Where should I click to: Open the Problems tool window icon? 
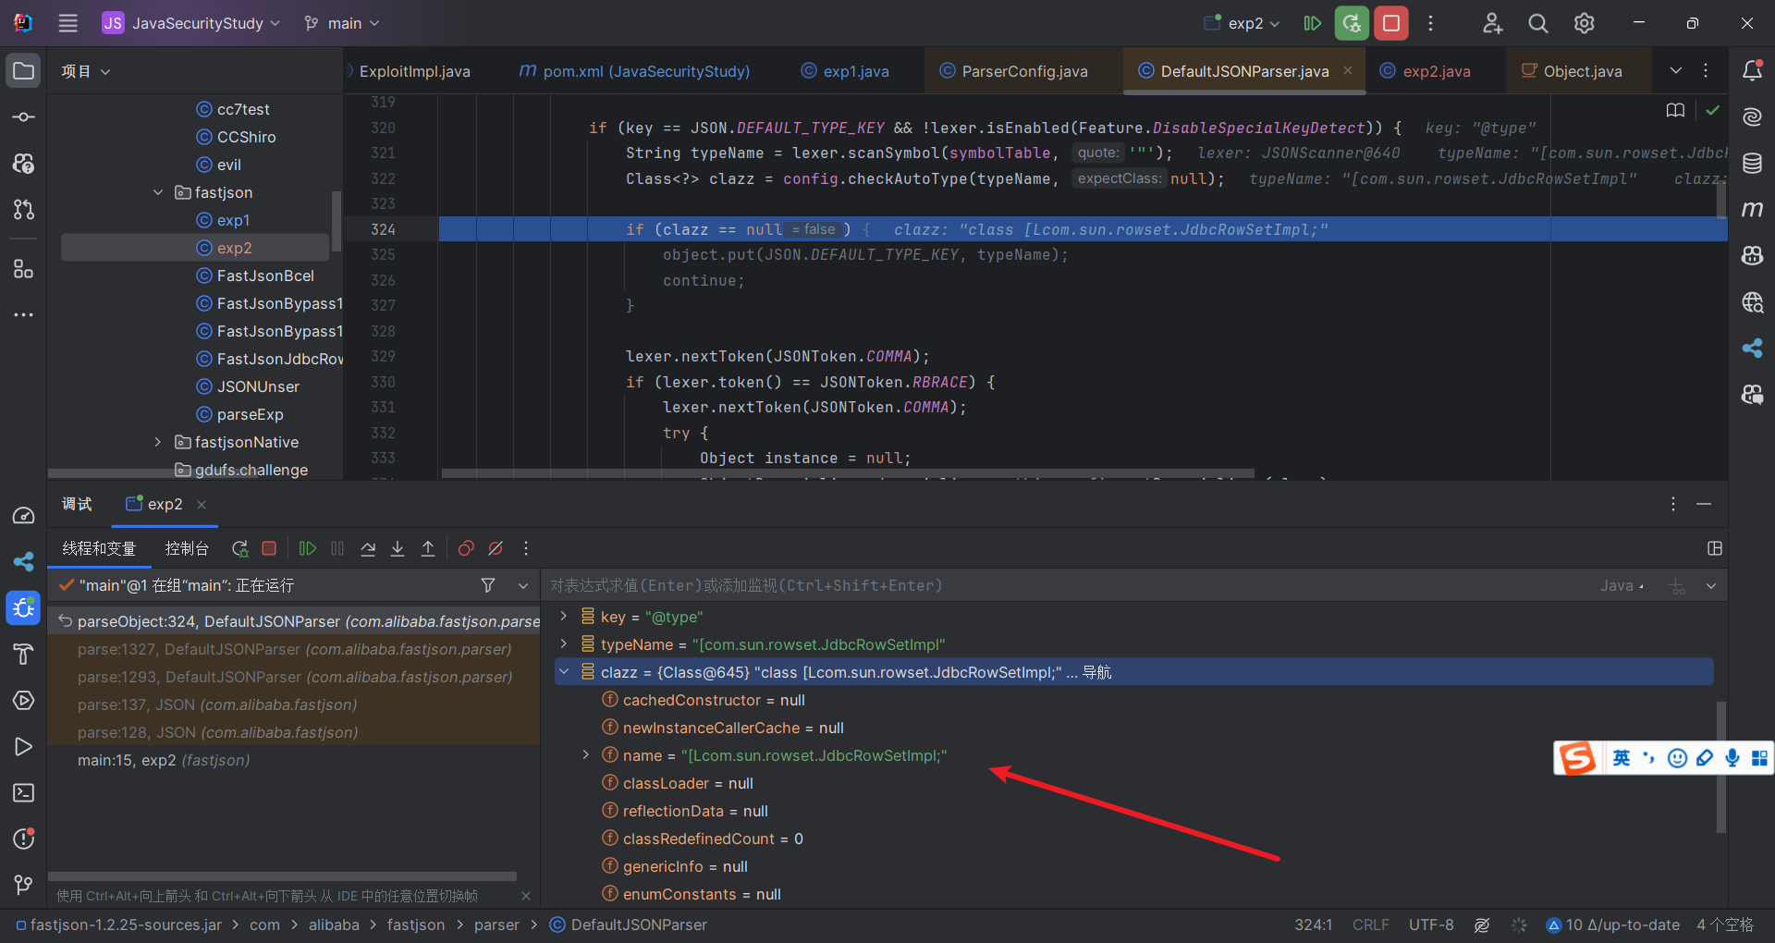click(24, 839)
